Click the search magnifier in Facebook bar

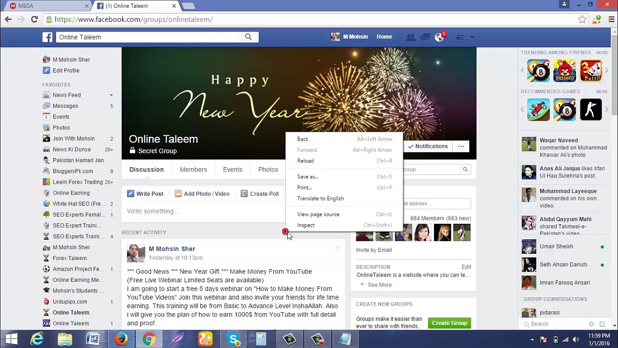pyautogui.click(x=248, y=37)
